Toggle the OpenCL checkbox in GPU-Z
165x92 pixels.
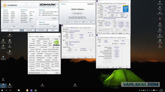click(36, 70)
